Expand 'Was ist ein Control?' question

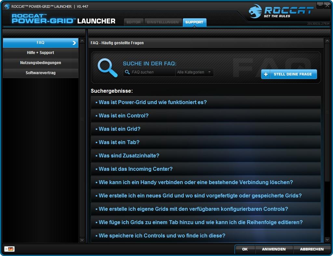pyautogui.click(x=124, y=115)
